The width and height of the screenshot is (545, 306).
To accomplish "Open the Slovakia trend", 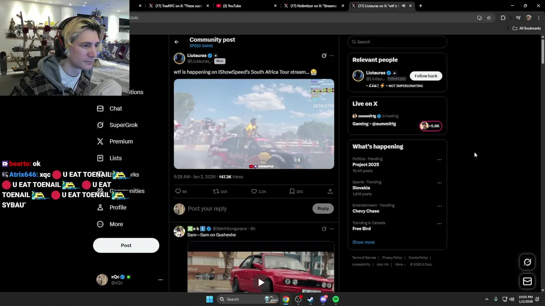I will (361, 188).
